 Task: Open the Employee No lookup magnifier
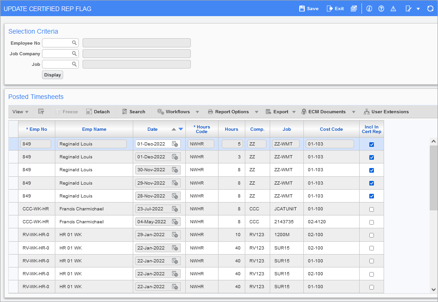tap(74, 43)
